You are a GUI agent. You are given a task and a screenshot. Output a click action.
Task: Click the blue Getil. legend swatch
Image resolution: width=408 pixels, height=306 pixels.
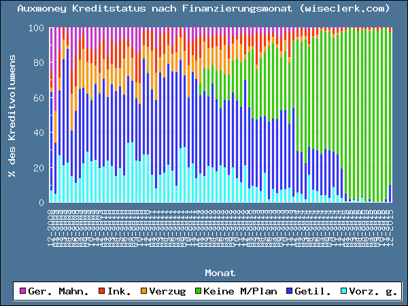(290, 292)
